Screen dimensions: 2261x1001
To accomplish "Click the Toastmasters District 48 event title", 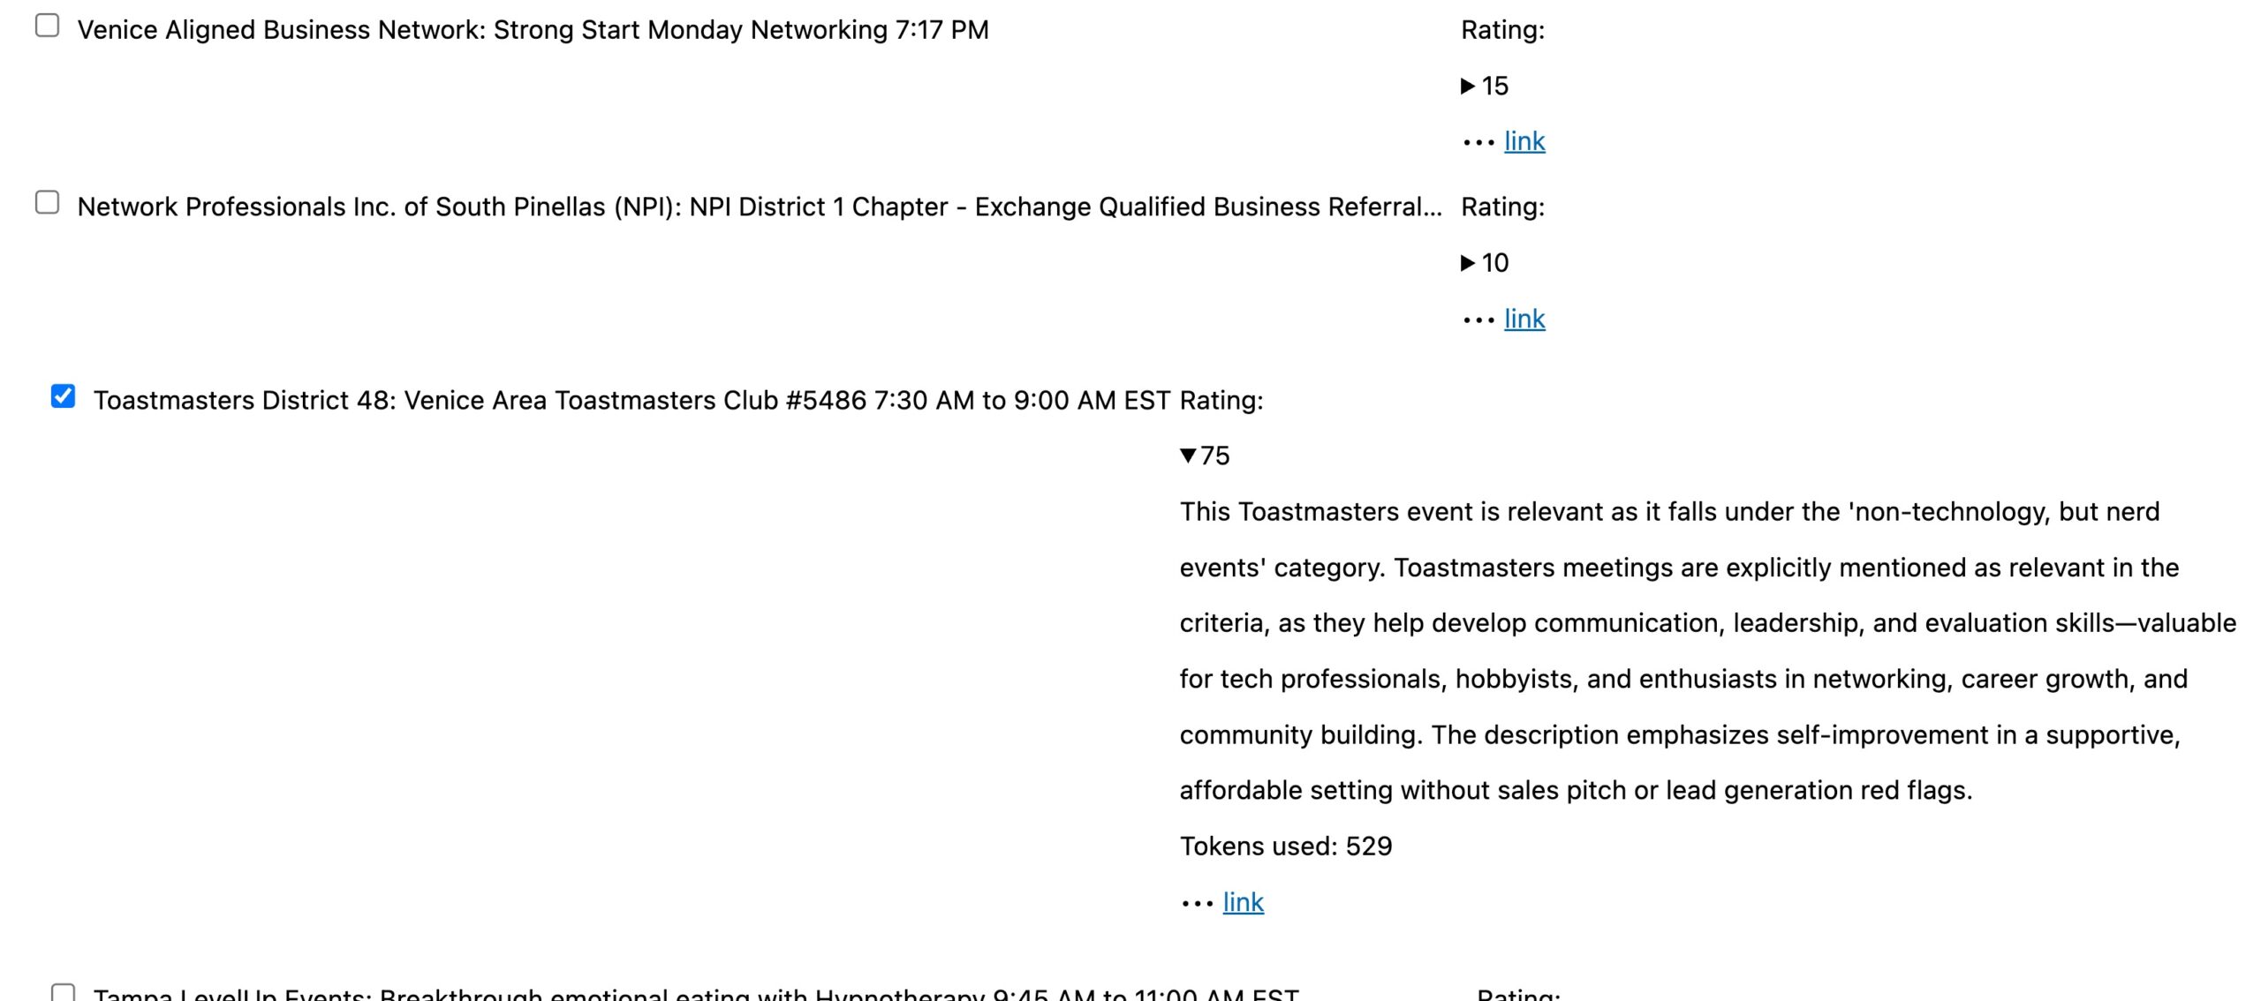I will [x=631, y=401].
